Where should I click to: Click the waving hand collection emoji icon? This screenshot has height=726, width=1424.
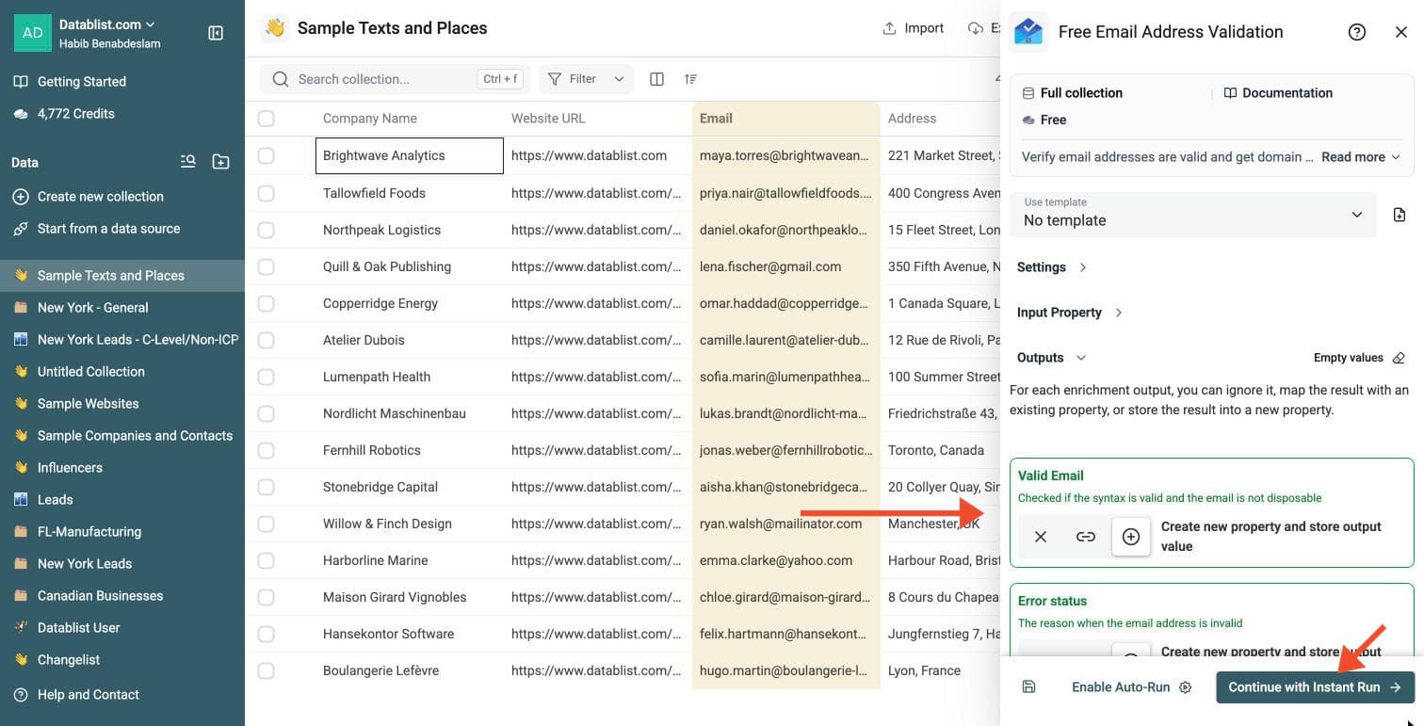coord(275,28)
